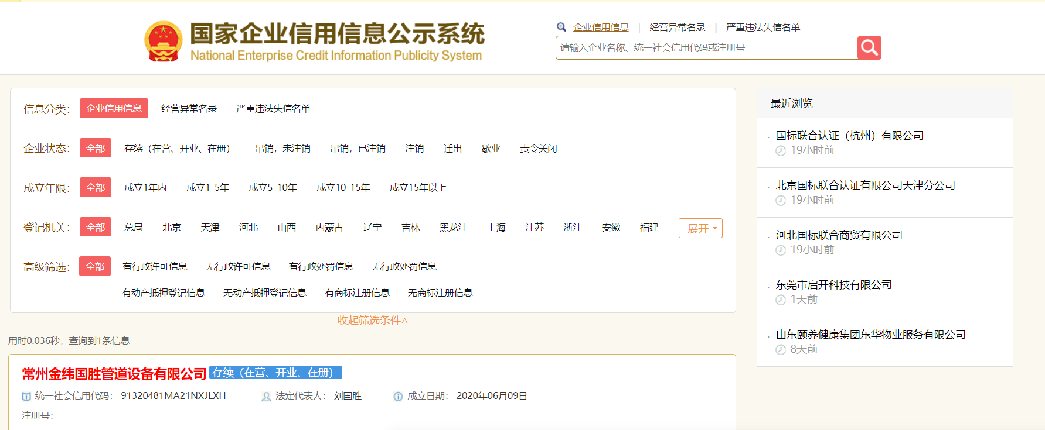1045x430 pixels.
Task: Filter by 吊销，未注销 status
Action: (x=282, y=148)
